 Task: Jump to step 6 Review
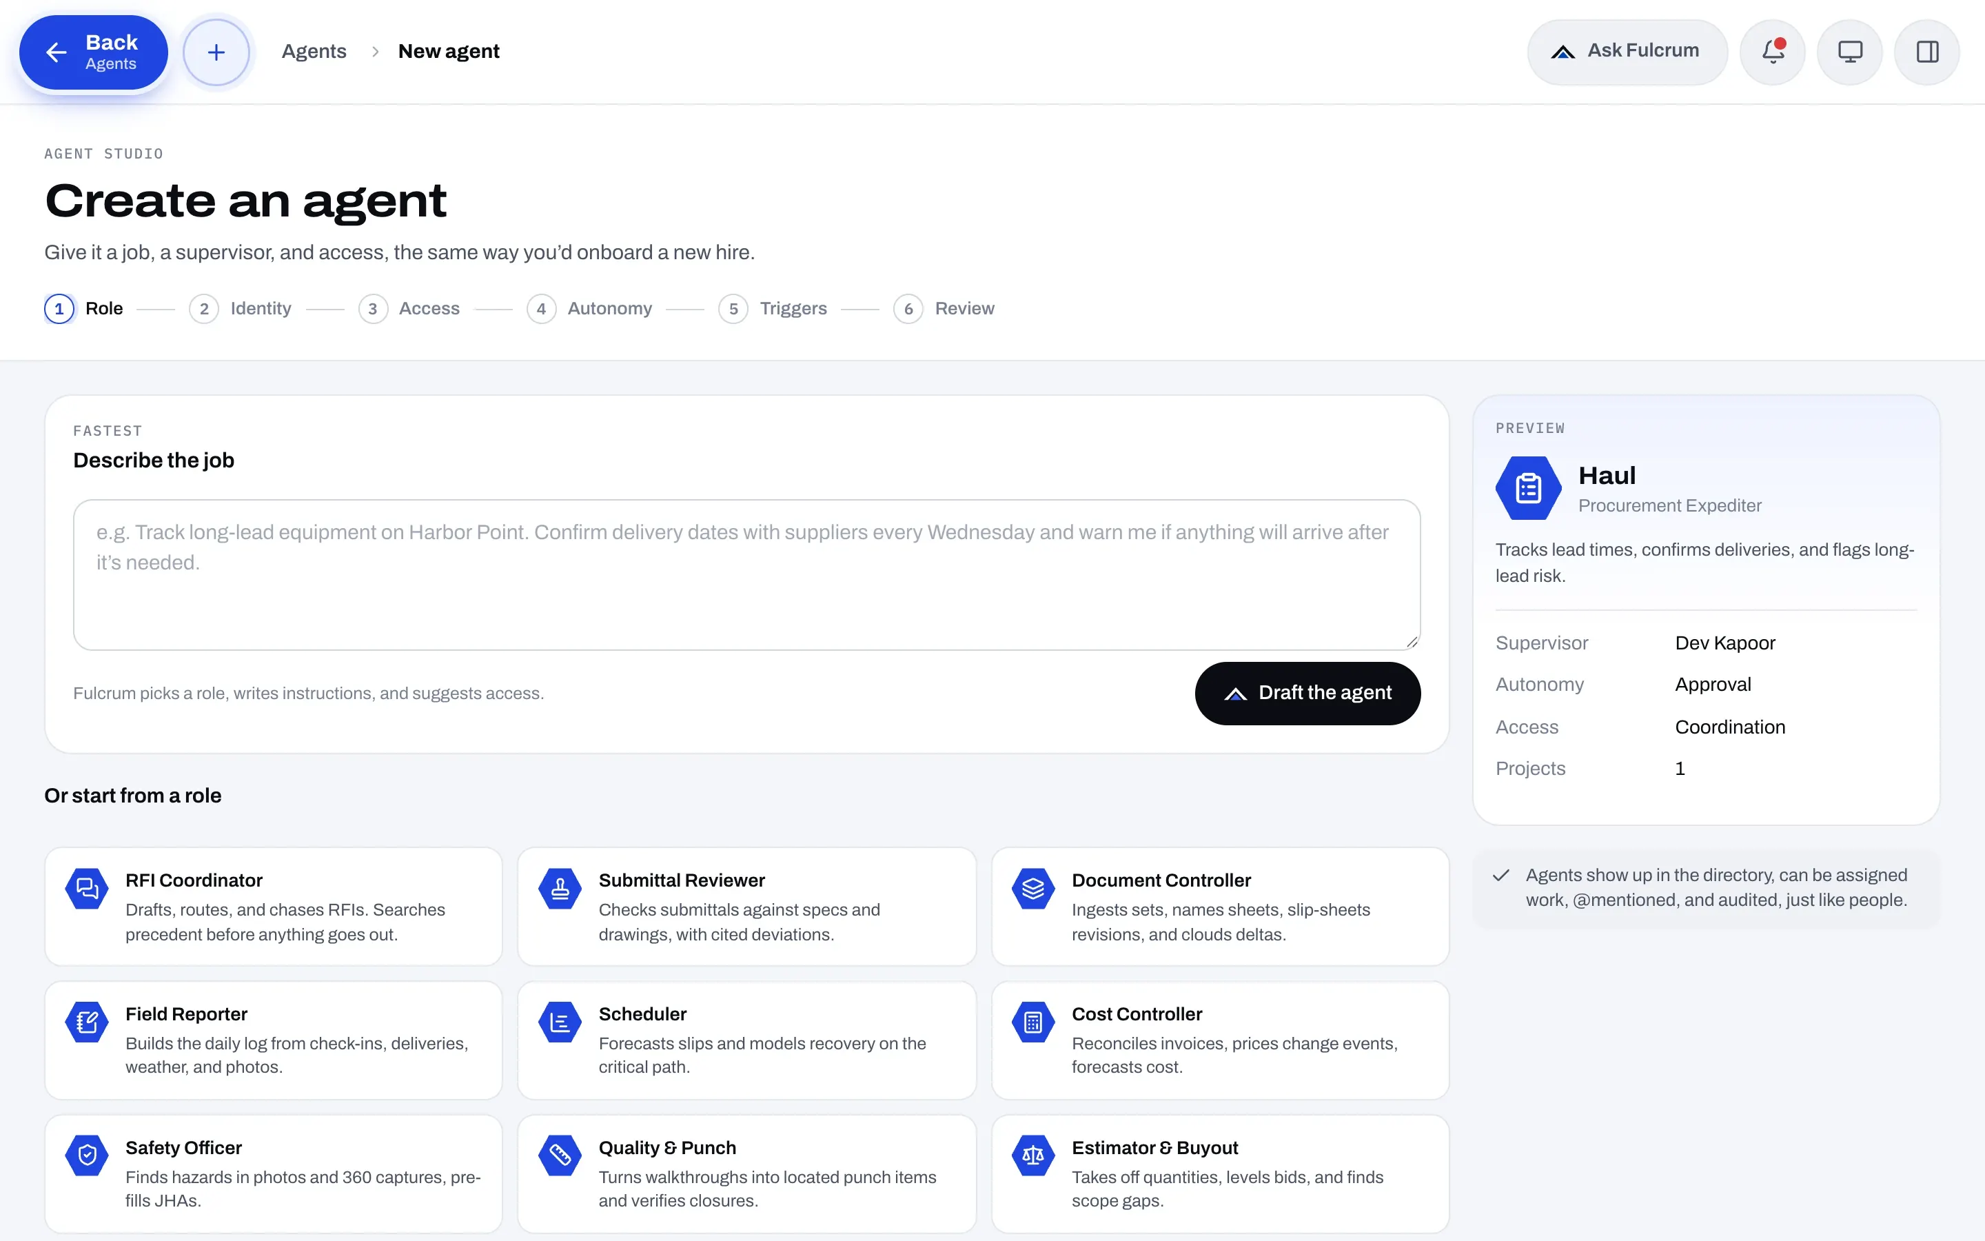944,309
